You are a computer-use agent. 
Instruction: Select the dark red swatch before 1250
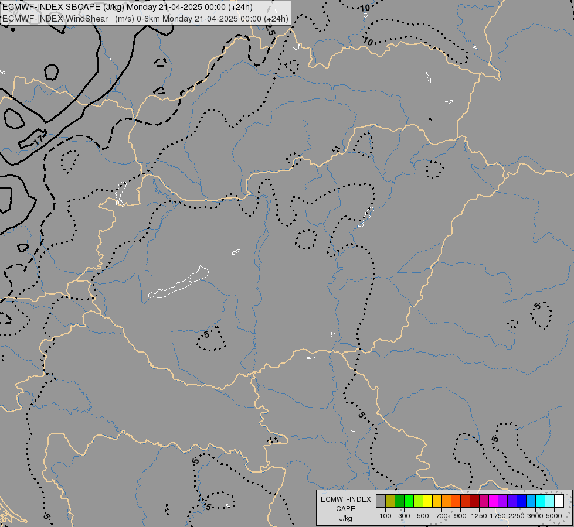pyautogui.click(x=474, y=501)
